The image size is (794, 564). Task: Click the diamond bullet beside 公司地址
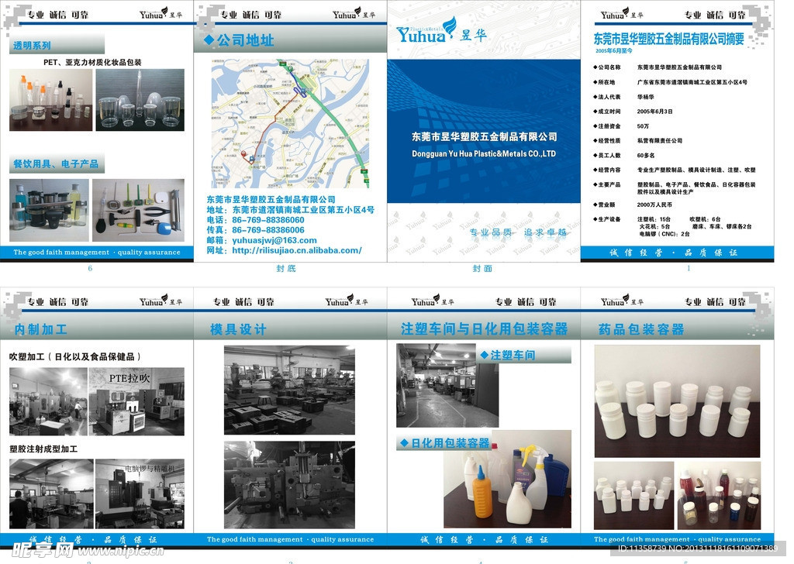[x=208, y=40]
